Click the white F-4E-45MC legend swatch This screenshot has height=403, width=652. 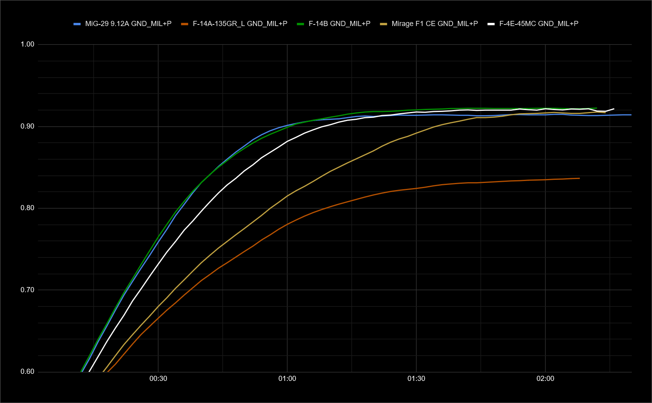pyautogui.click(x=491, y=24)
